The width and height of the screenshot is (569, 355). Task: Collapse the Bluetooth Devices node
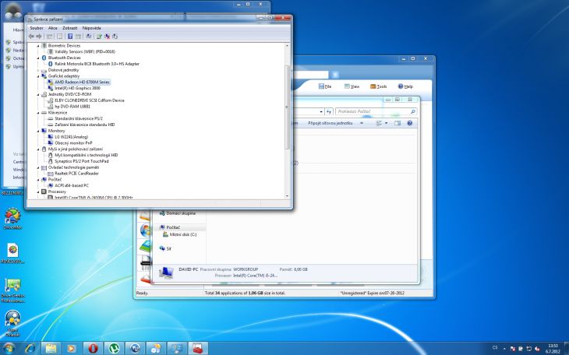[x=38, y=58]
